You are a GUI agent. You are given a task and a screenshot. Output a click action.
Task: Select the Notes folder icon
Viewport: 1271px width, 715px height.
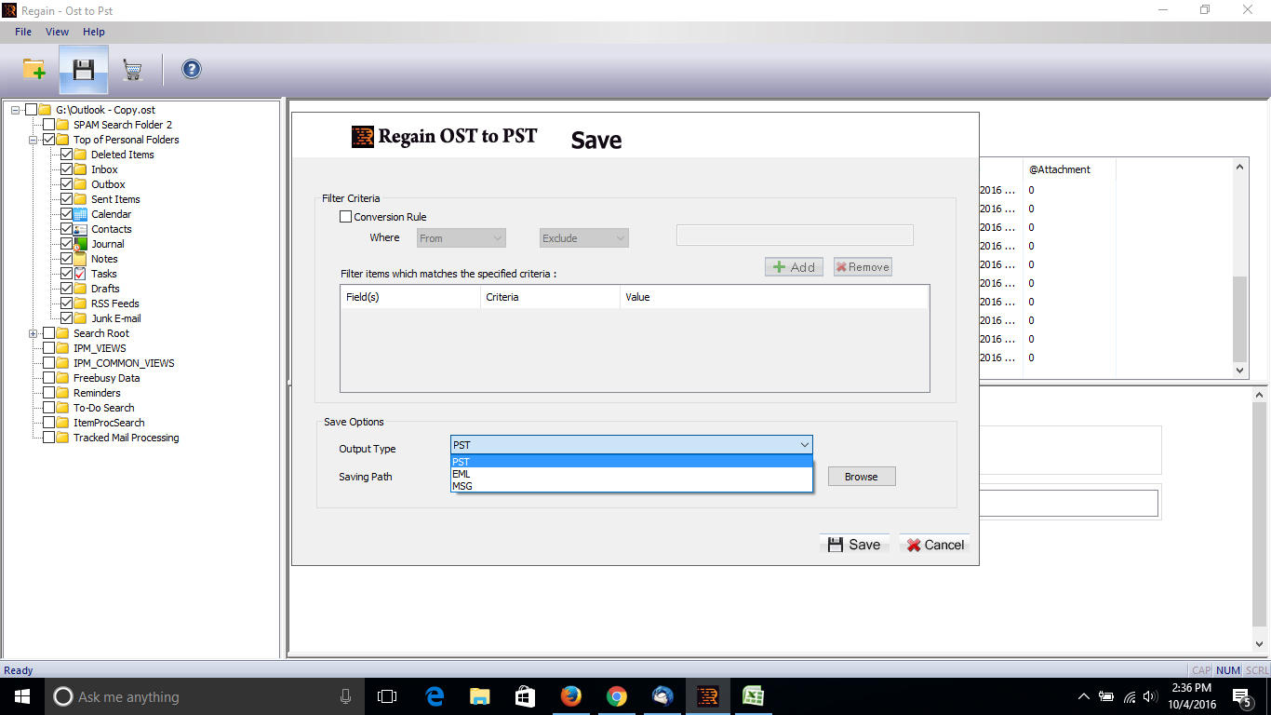point(80,259)
